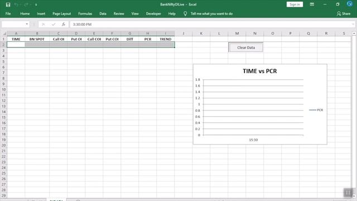Click the Sign in button

click(x=295, y=4)
